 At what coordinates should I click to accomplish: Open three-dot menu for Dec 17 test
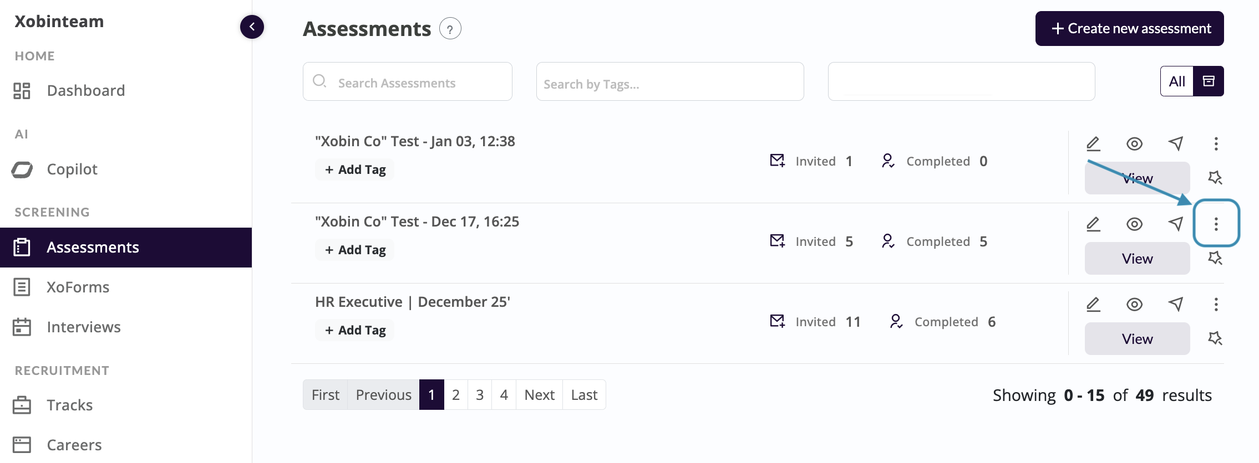[1216, 224]
